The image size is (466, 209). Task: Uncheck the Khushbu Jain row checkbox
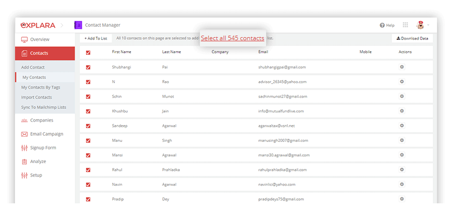click(x=88, y=111)
